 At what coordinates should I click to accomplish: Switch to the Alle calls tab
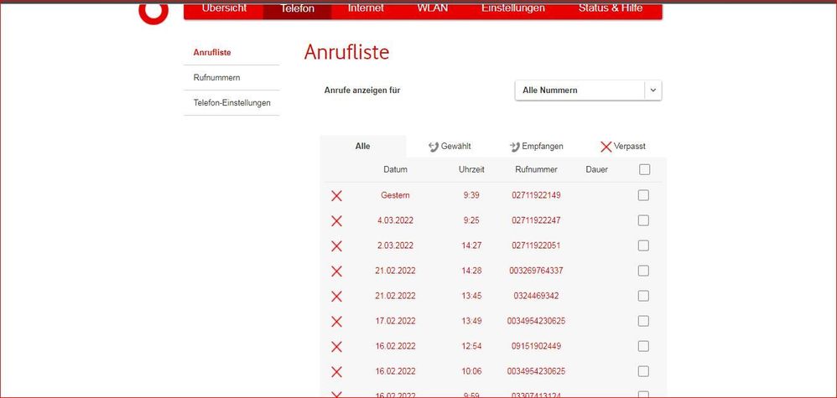[362, 146]
